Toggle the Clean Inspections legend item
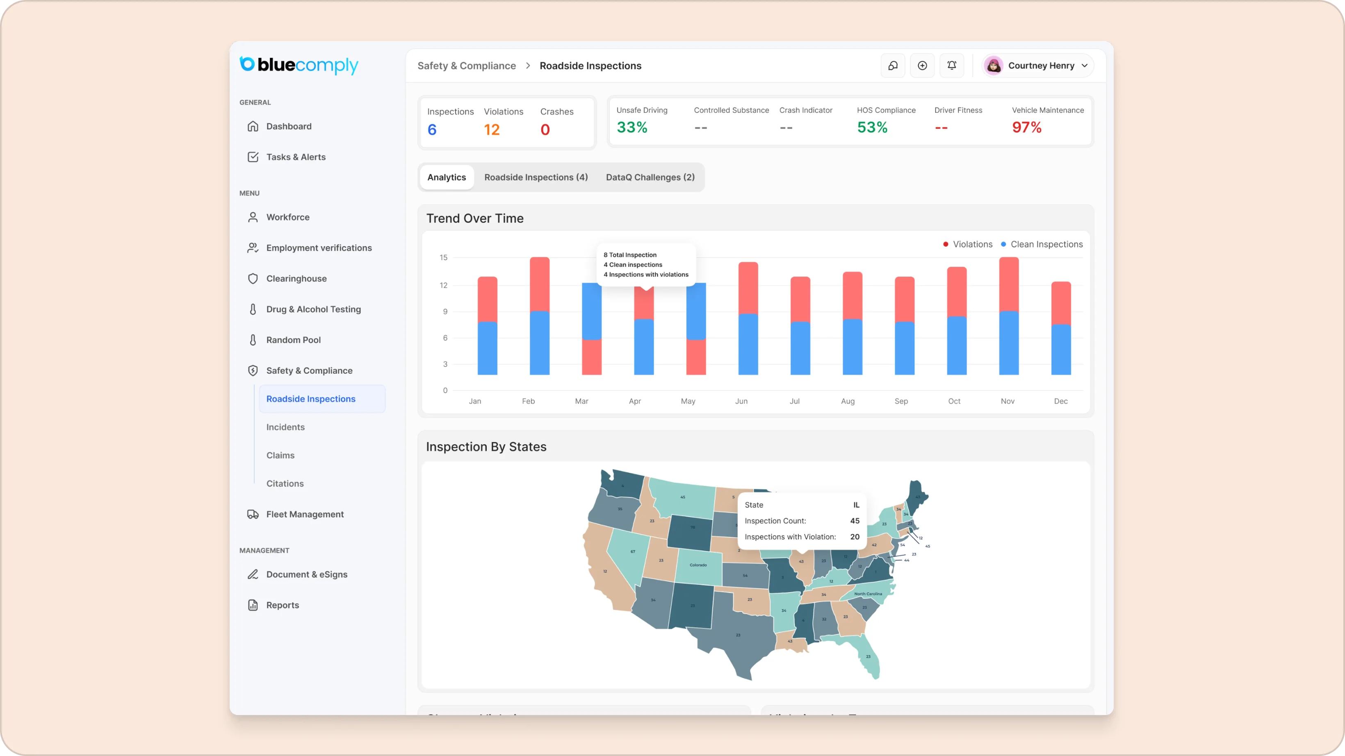 pos(1042,244)
